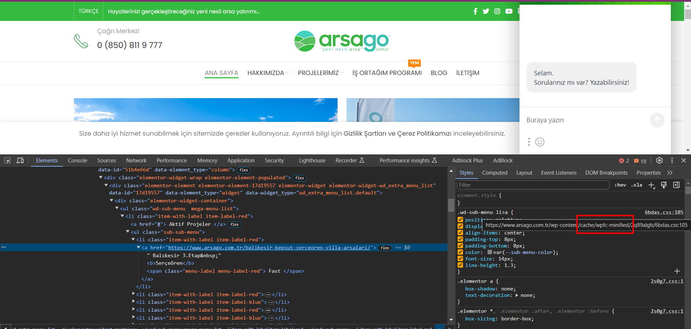
Task: Open the Network tab
Action: [136, 161]
